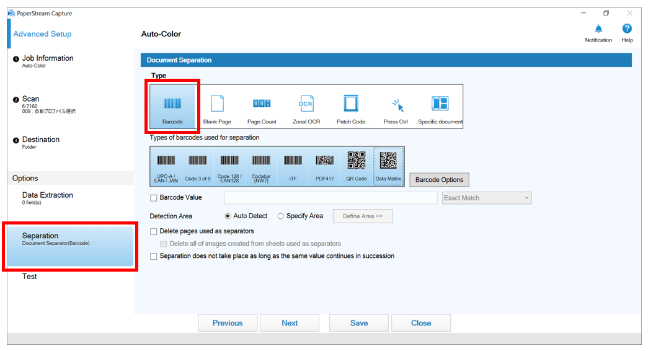Viewport: 648px width, 351px height.
Task: Select the Patch Code separation type
Action: coord(351,107)
